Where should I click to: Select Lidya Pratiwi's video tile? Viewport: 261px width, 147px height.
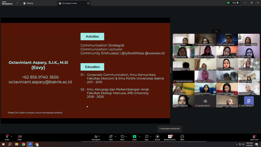[184, 40]
